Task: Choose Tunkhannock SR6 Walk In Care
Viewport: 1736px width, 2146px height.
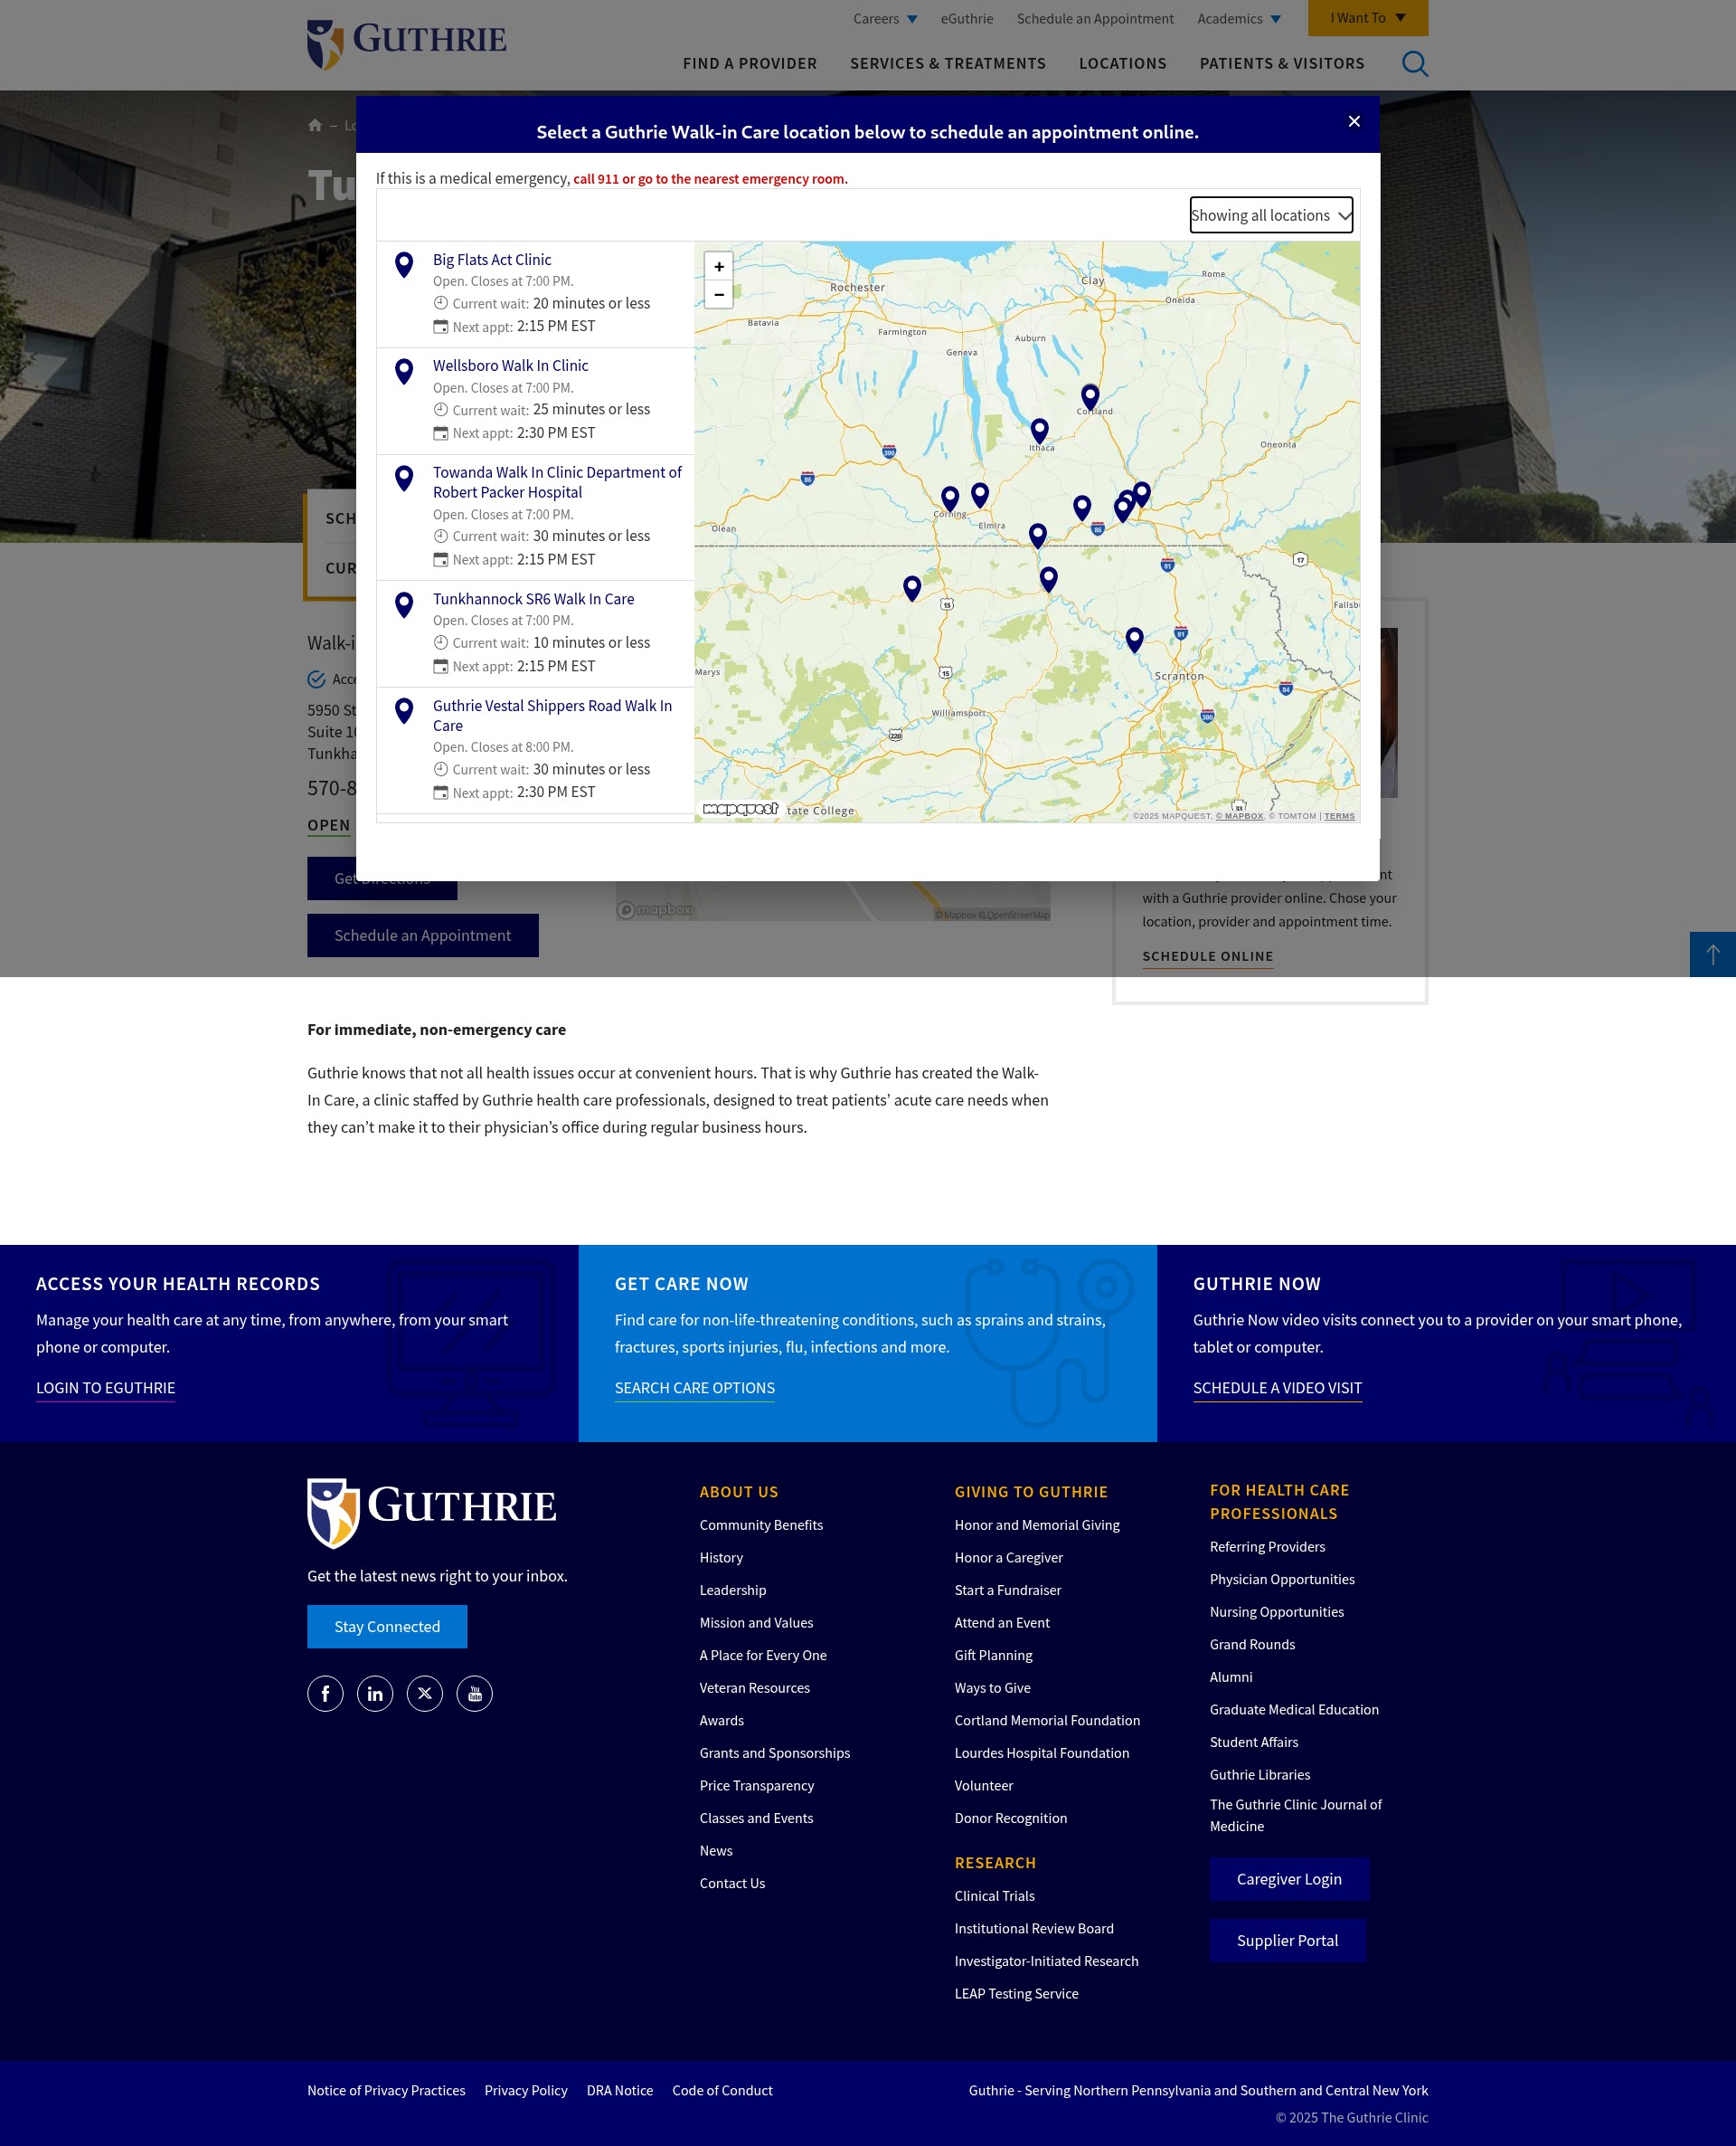Action: tap(533, 598)
